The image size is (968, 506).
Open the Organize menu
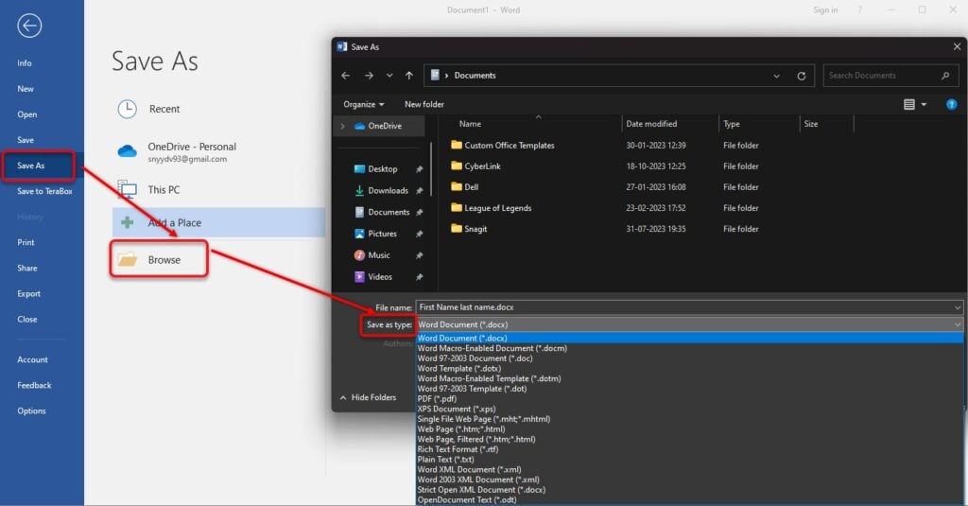(364, 104)
